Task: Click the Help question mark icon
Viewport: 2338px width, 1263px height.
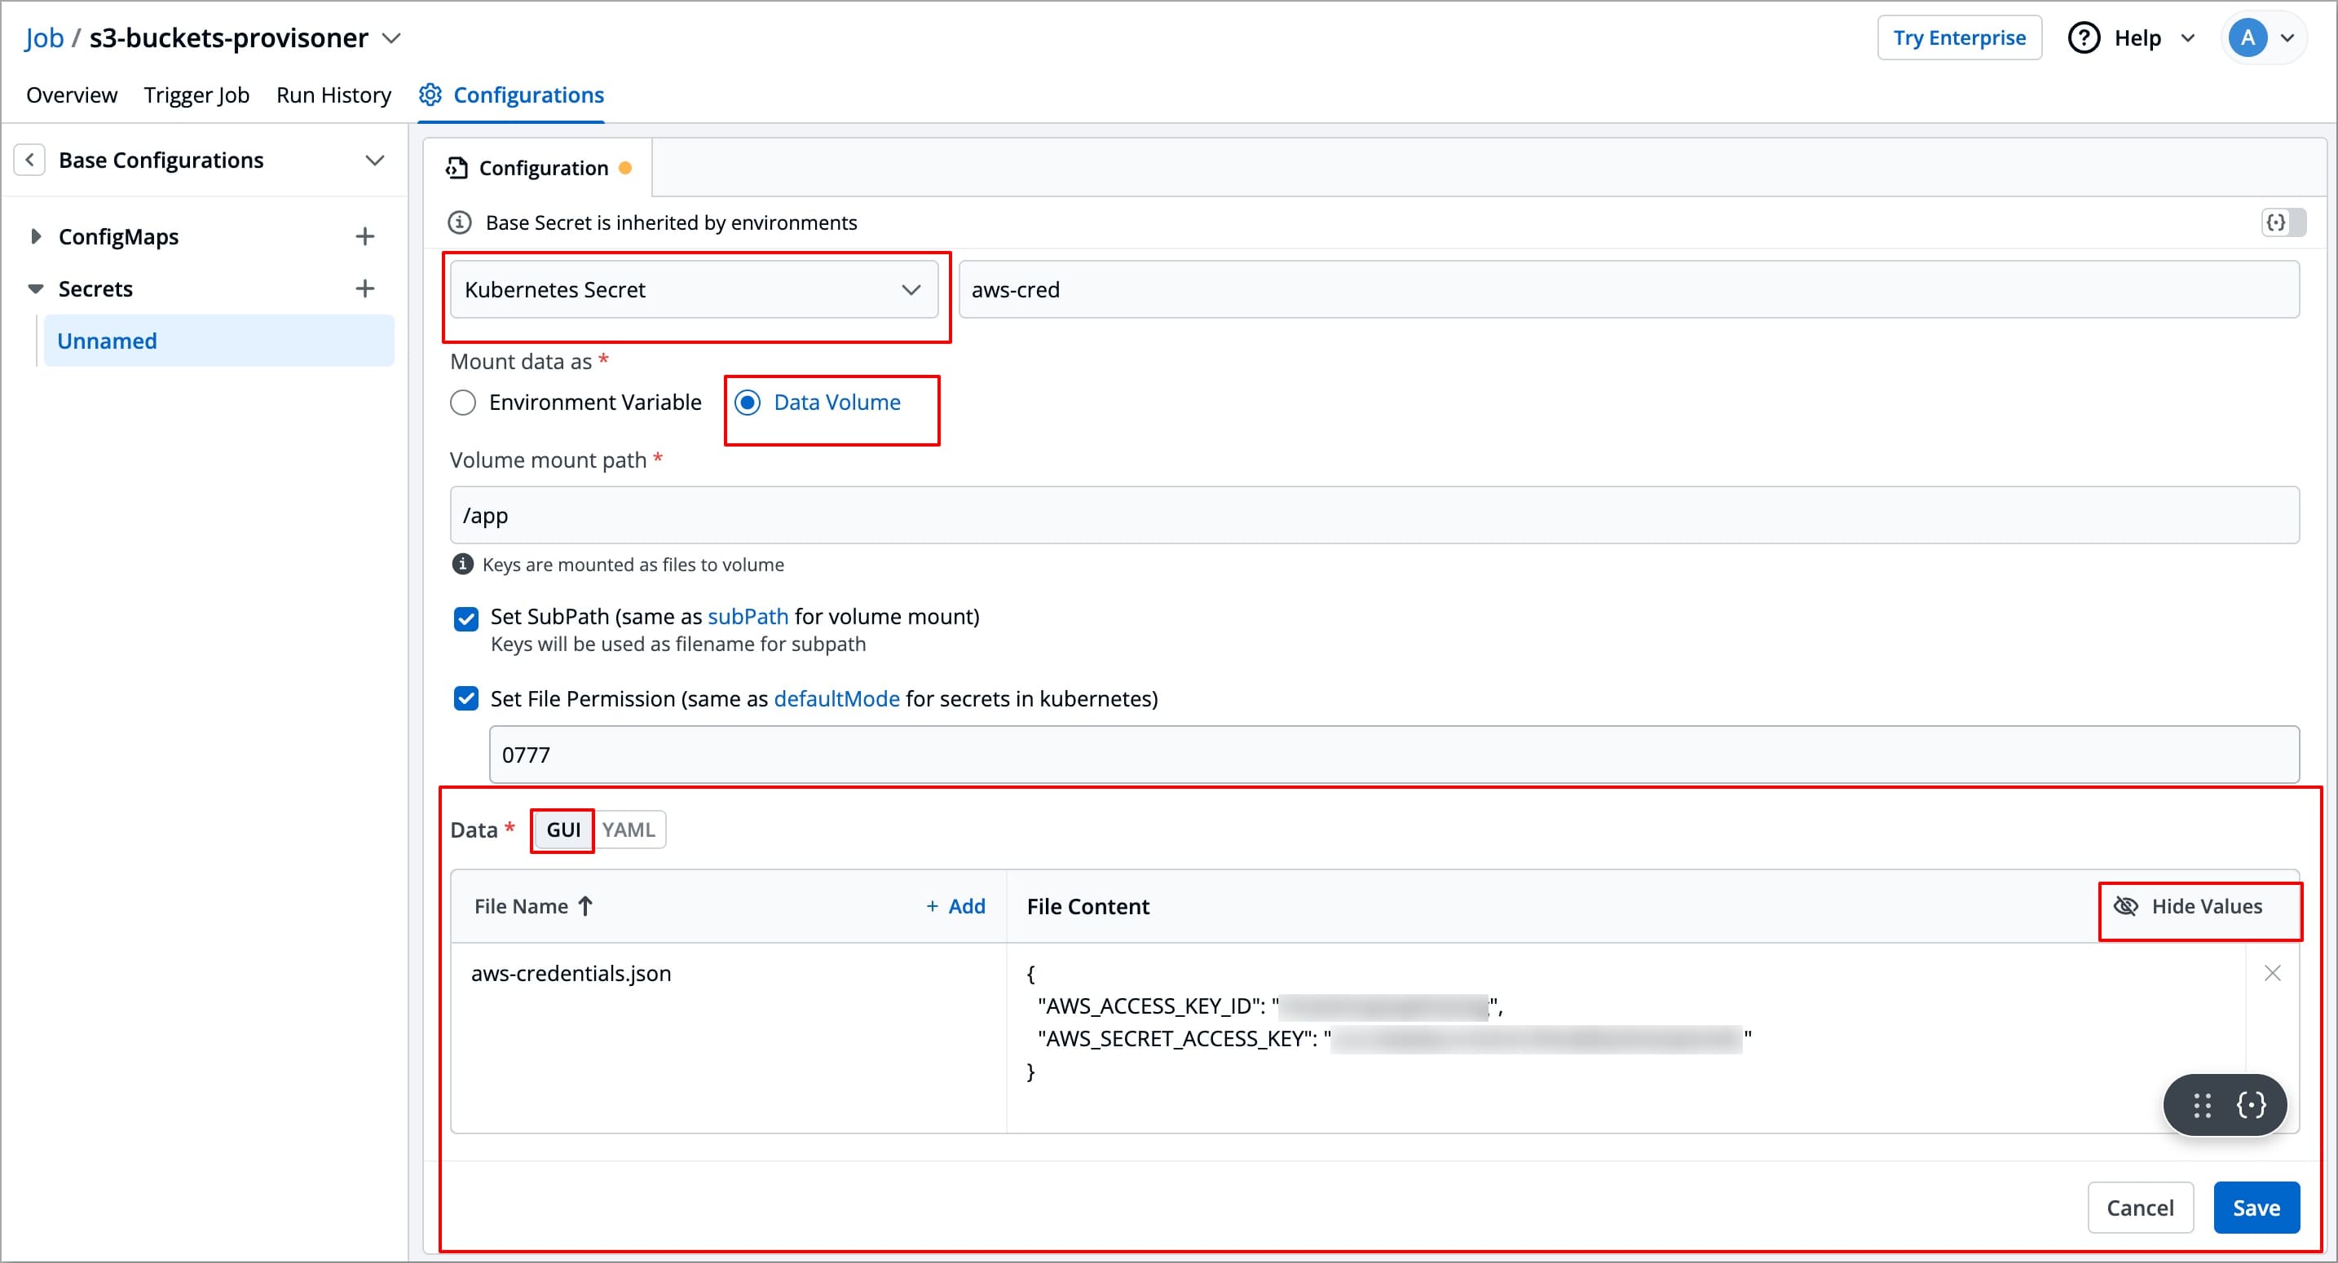Action: point(2083,38)
